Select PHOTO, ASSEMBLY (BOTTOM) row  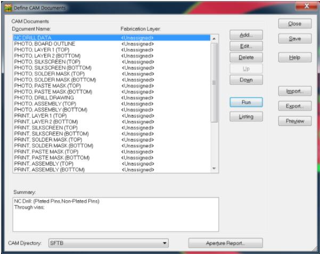click(x=112, y=110)
